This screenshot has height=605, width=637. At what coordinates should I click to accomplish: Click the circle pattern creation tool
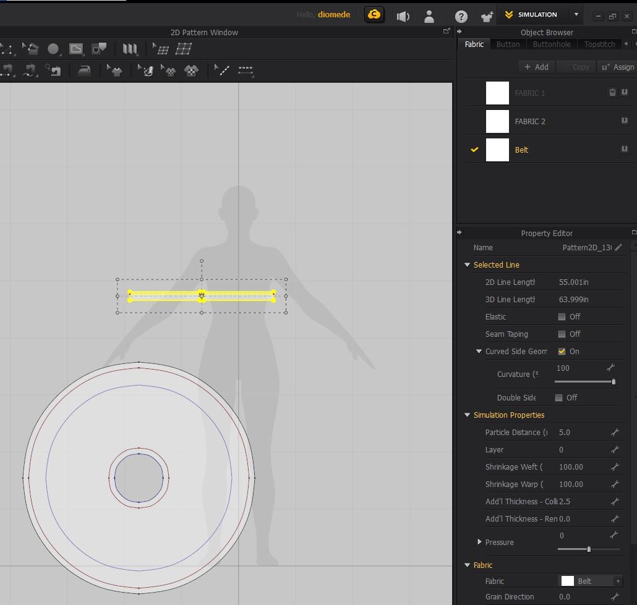click(x=53, y=49)
